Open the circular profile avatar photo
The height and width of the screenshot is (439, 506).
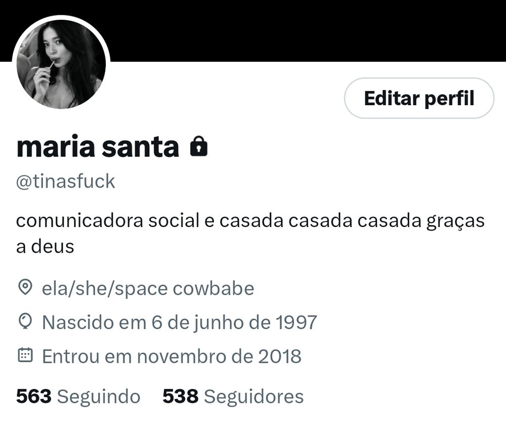click(61, 64)
